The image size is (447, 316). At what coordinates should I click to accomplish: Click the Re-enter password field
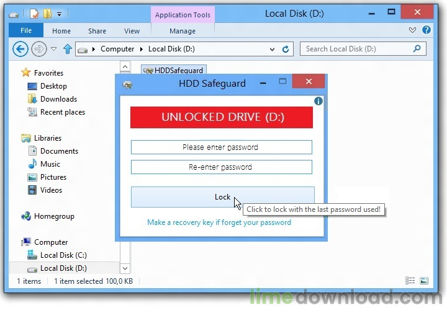pos(222,167)
